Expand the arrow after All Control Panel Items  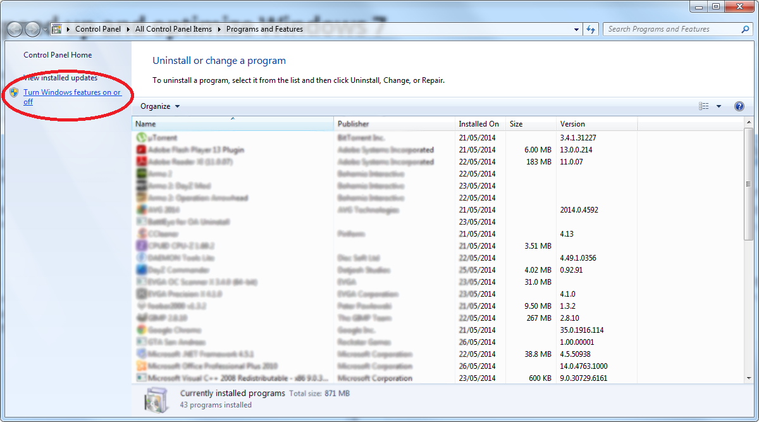219,29
